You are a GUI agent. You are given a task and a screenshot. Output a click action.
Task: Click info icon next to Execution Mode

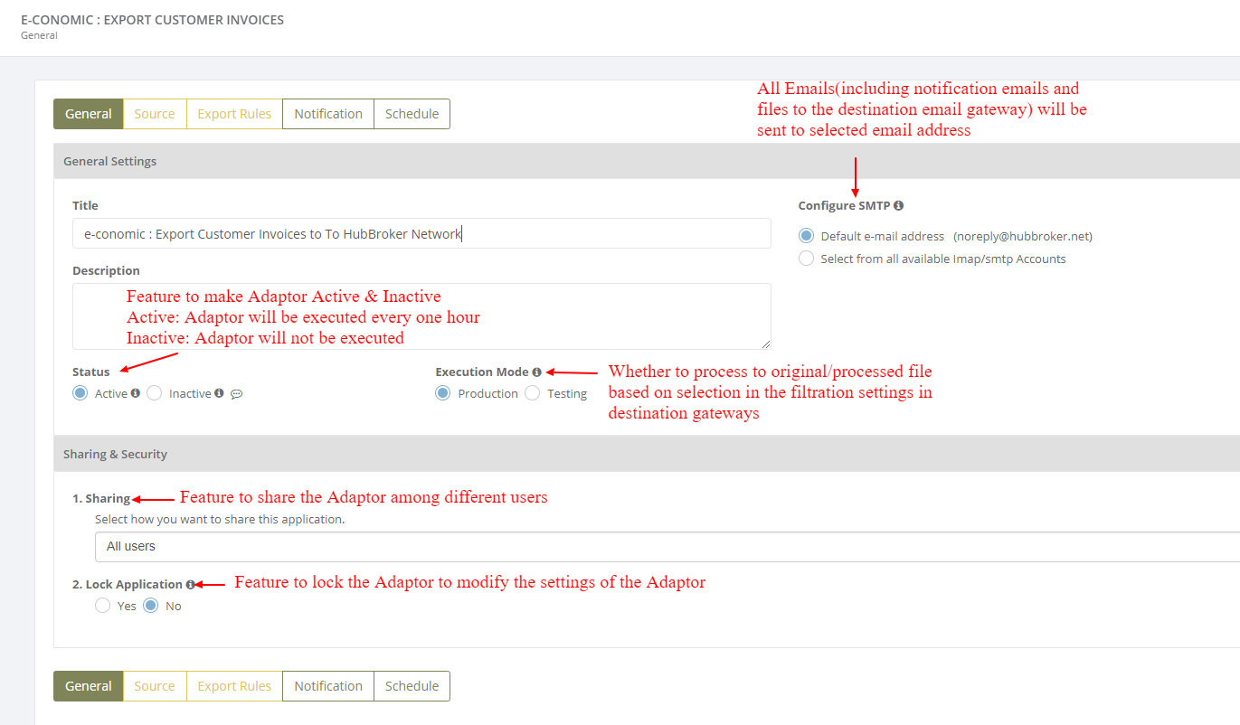[x=536, y=372]
